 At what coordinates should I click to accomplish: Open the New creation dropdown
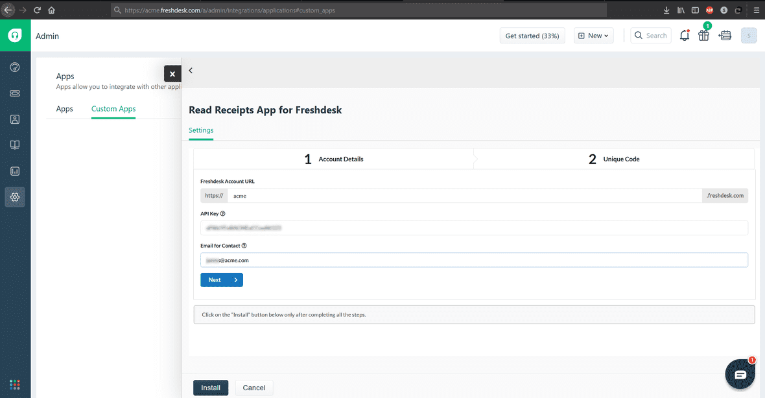593,35
